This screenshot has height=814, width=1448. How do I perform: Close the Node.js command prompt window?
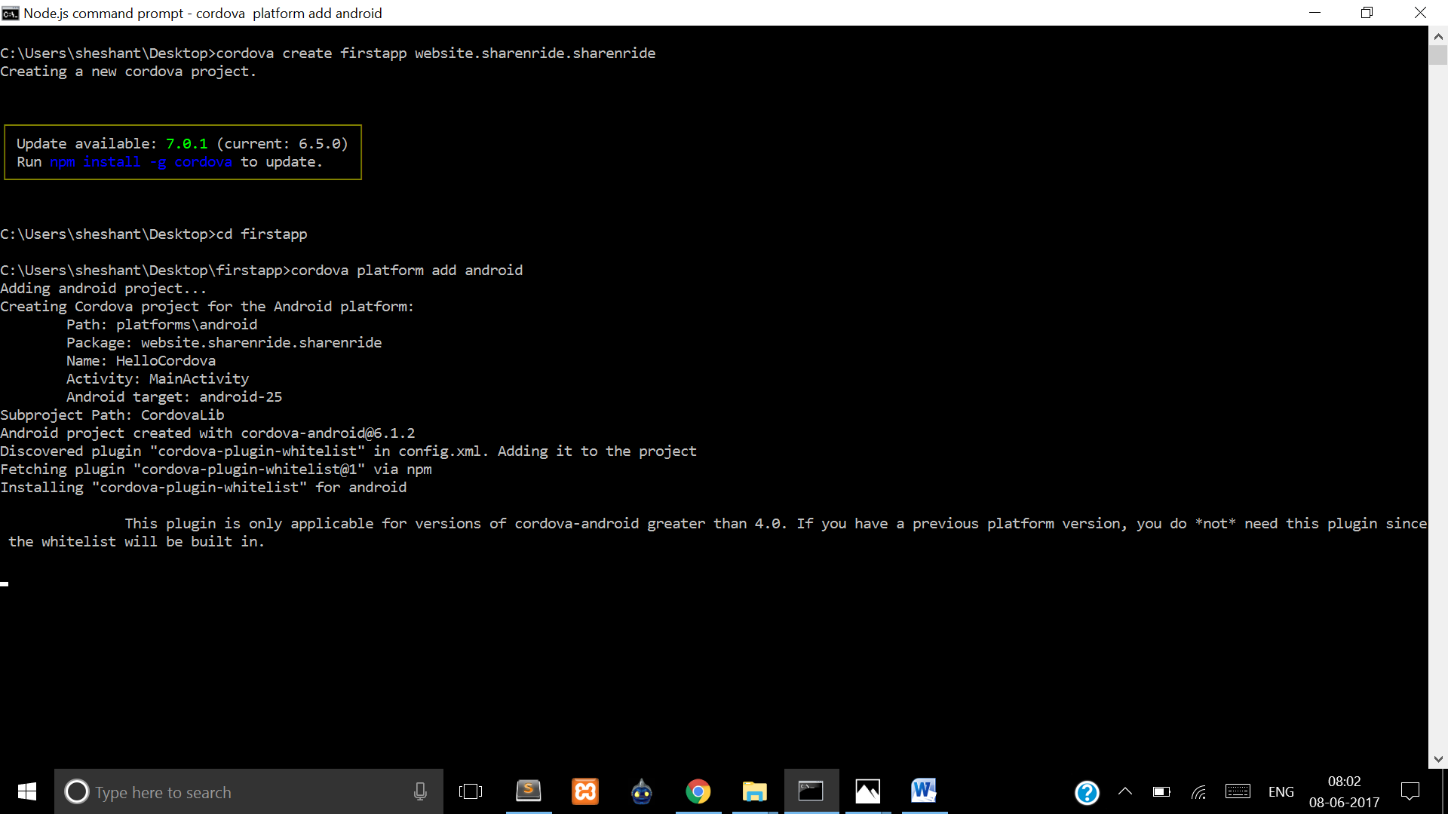pyautogui.click(x=1420, y=13)
